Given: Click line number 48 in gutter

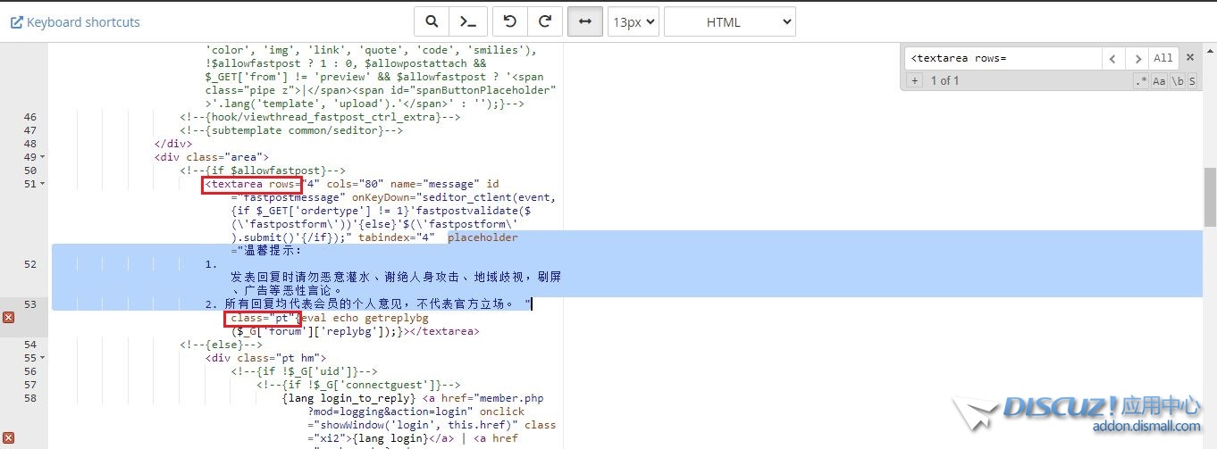Looking at the screenshot, I should (30, 144).
